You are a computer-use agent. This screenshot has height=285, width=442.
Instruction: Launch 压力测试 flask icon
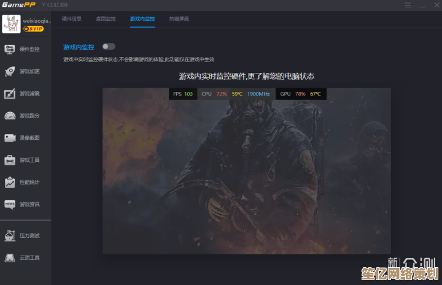coord(10,235)
